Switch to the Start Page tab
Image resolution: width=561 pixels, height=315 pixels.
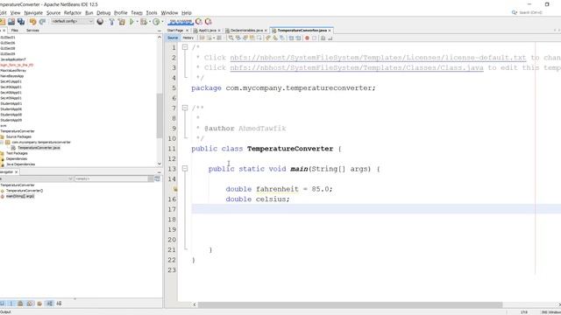(x=175, y=31)
